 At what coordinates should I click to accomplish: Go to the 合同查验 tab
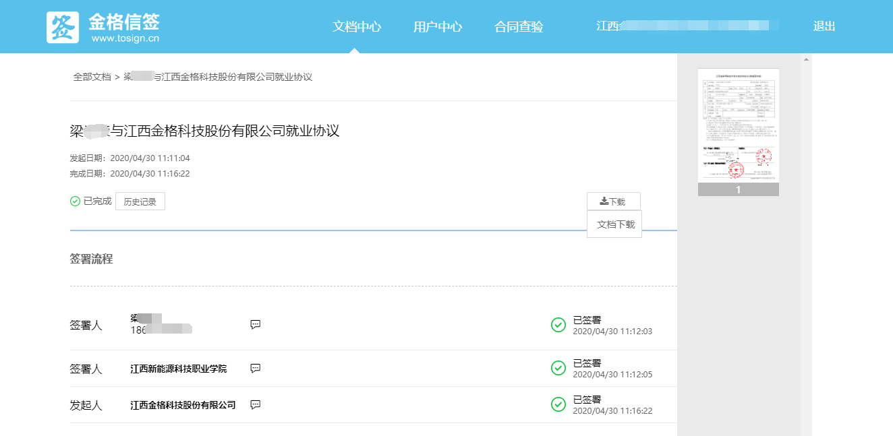[519, 27]
